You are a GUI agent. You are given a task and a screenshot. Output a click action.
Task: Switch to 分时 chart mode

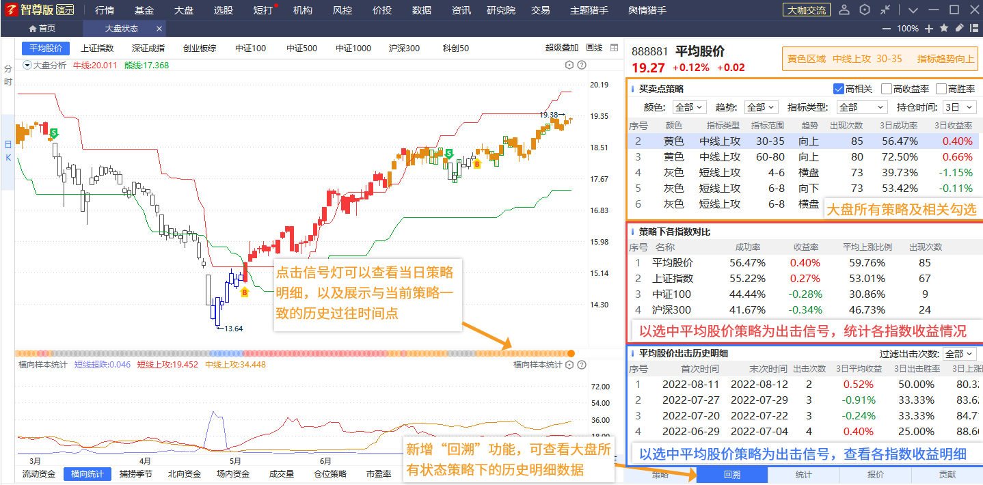point(8,75)
